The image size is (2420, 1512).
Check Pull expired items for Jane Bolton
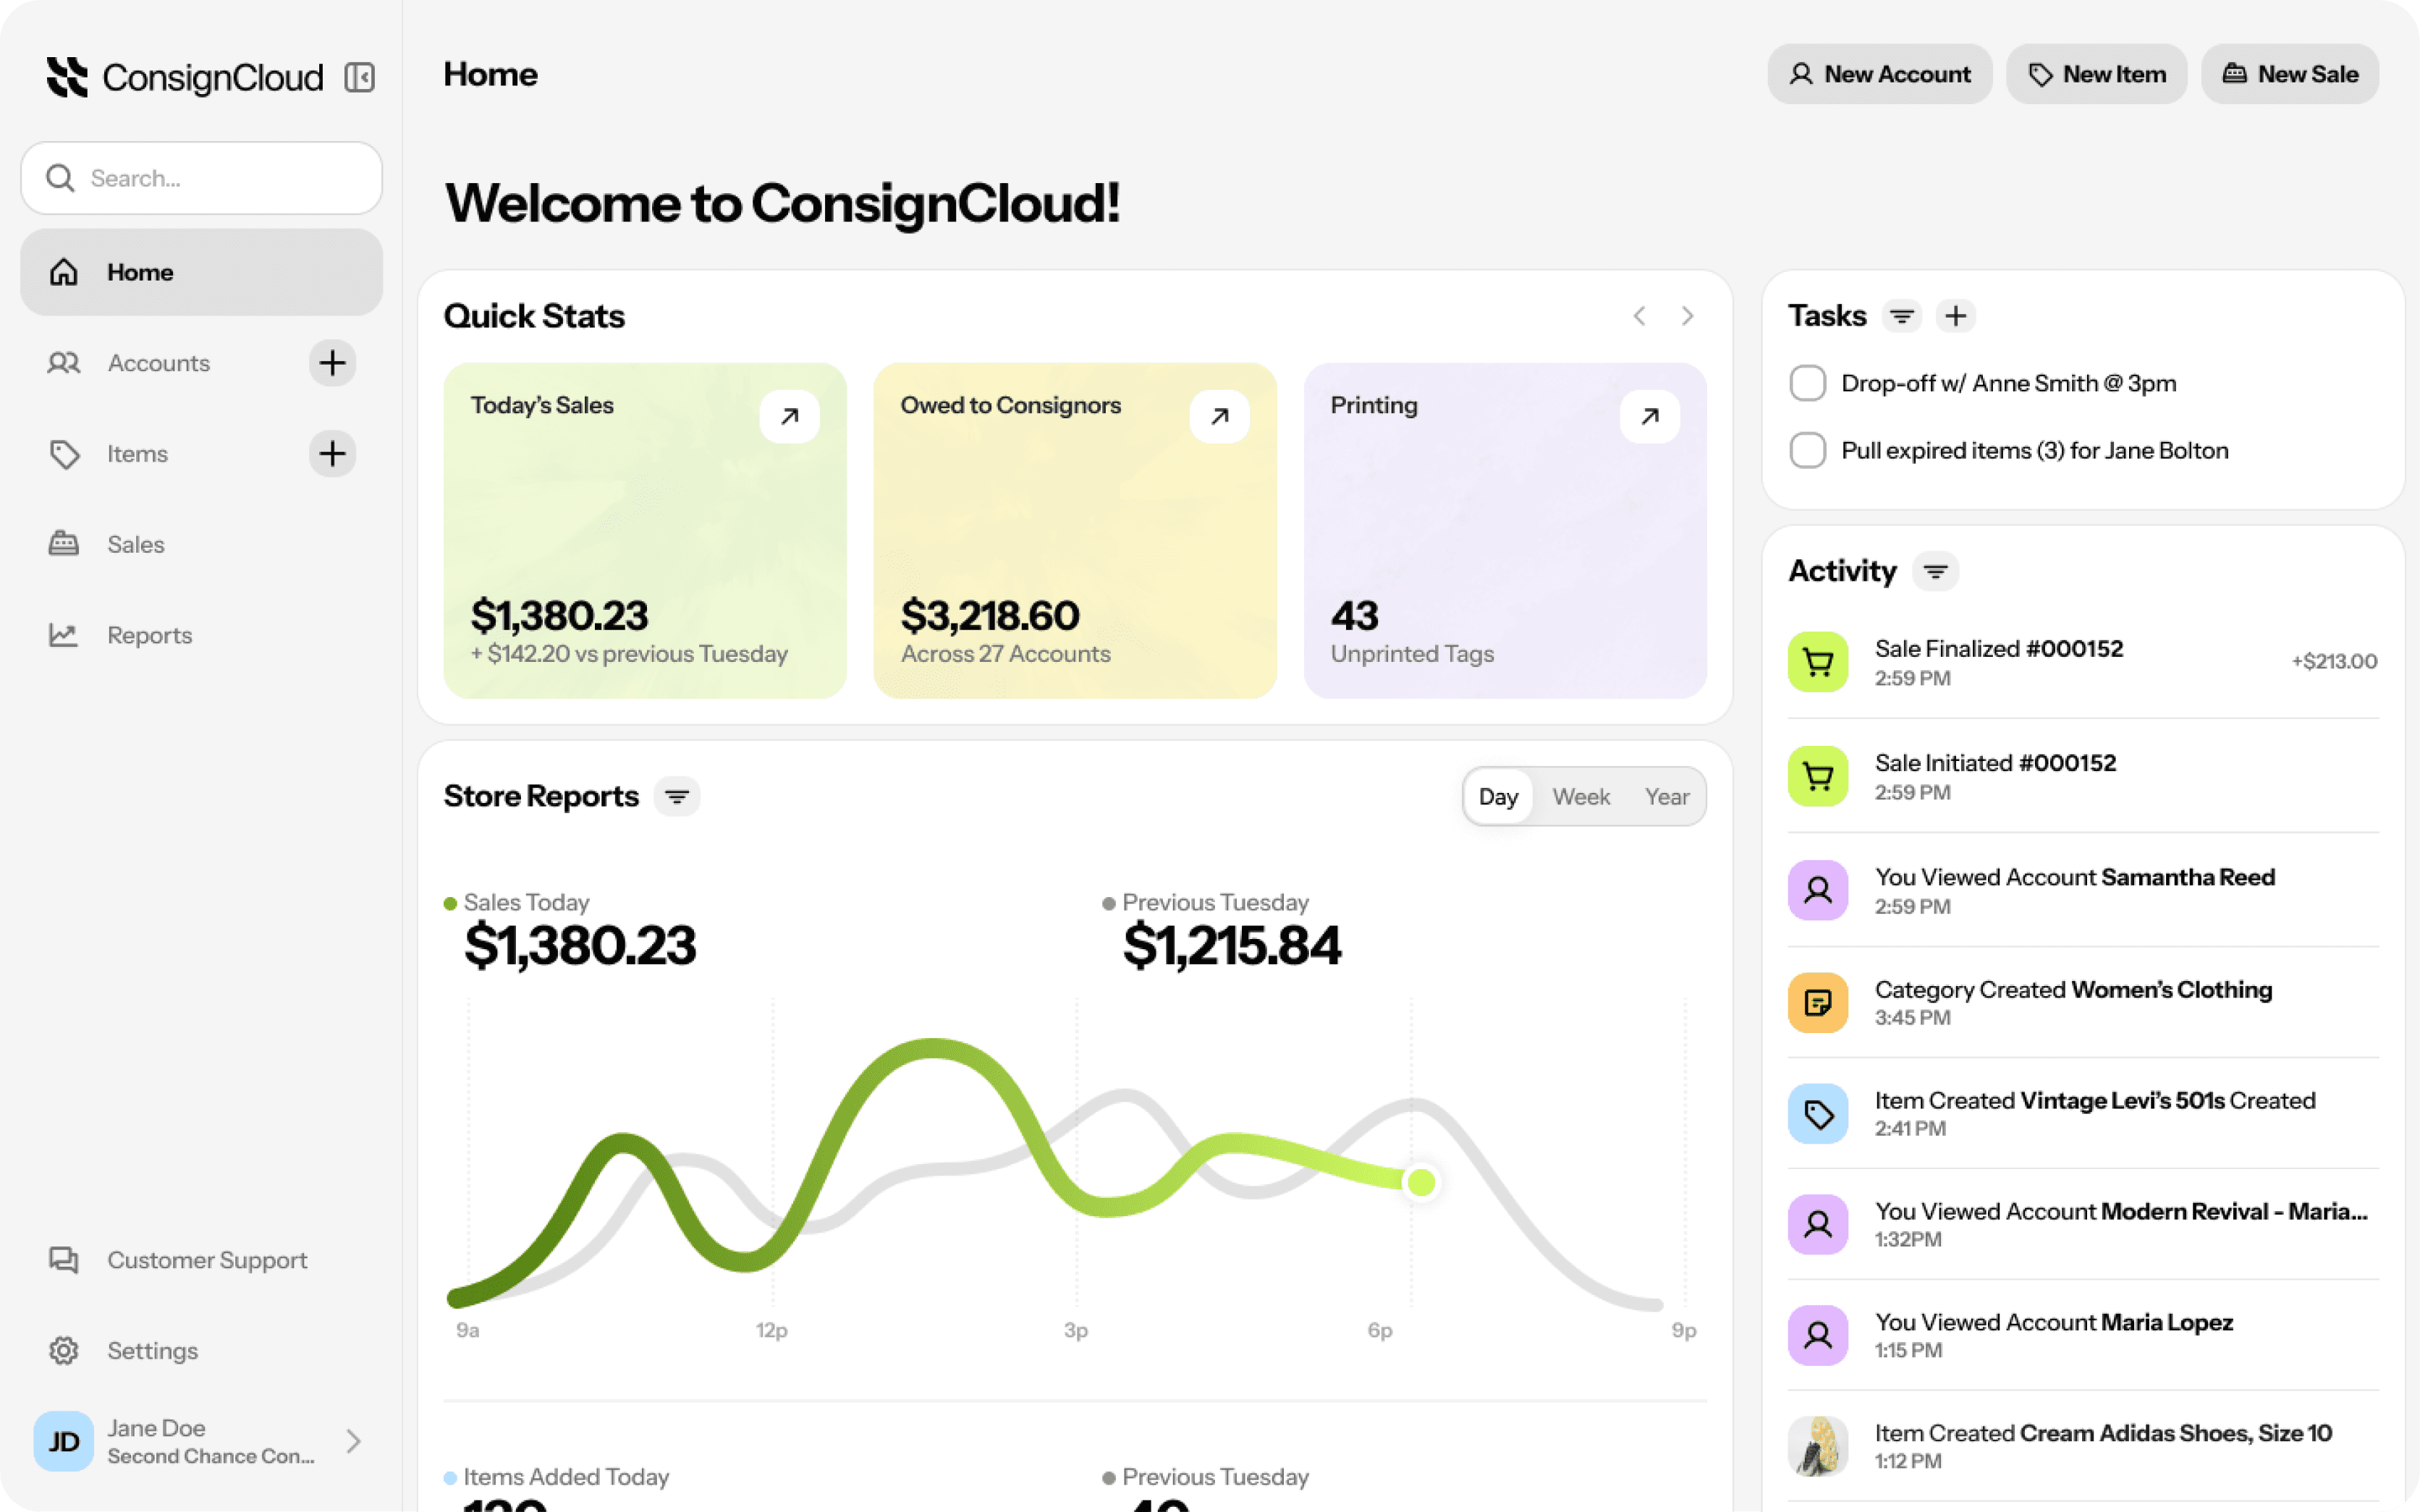point(1807,450)
